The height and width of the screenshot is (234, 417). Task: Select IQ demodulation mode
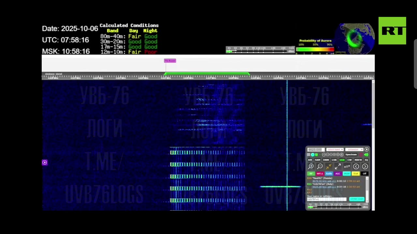coord(366,160)
